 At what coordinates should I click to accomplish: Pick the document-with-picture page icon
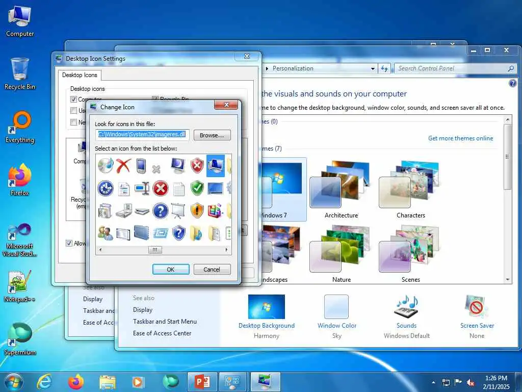[x=124, y=189]
